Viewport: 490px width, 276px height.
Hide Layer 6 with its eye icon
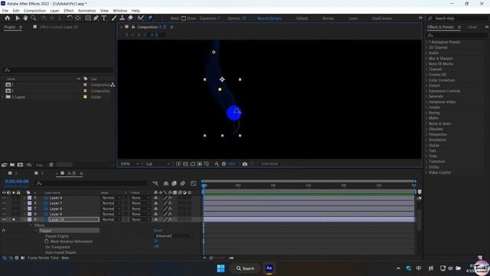[x=4, y=198]
